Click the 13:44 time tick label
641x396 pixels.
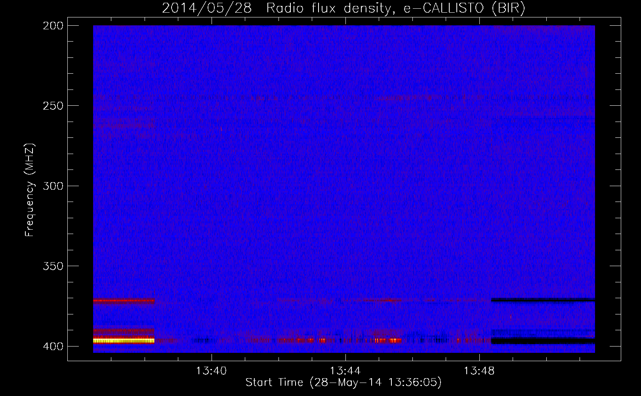345,371
